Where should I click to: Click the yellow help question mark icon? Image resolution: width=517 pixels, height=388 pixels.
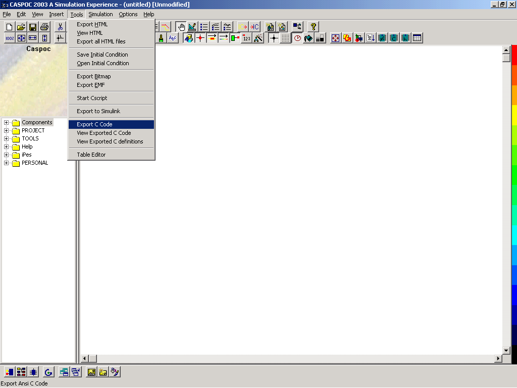click(313, 27)
